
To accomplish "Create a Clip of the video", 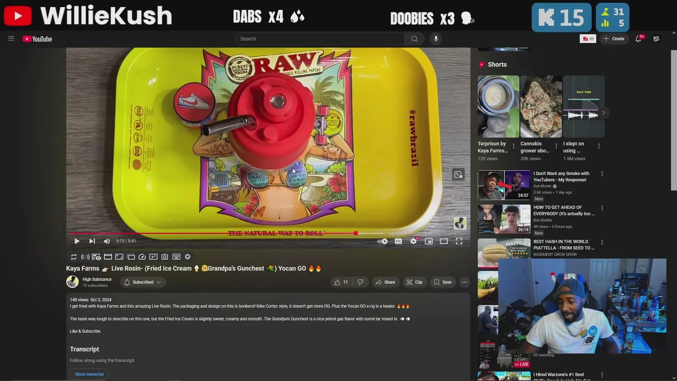I will (414, 282).
